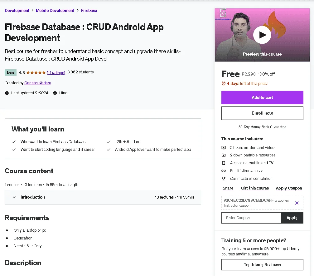The image size is (314, 276).
Task: Click the Introduction section title
Action: 33,197
